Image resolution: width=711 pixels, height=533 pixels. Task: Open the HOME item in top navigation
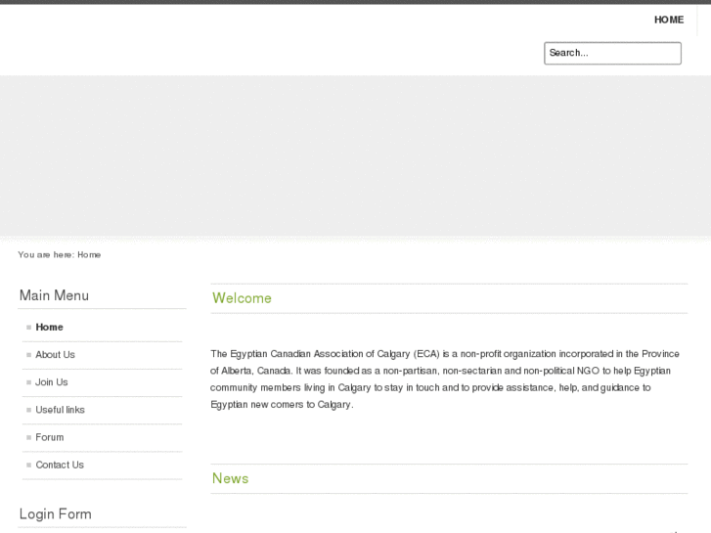pyautogui.click(x=669, y=20)
